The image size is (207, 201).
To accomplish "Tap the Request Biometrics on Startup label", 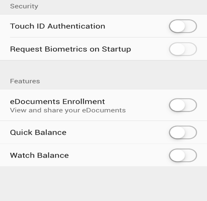I will pyautogui.click(x=70, y=49).
